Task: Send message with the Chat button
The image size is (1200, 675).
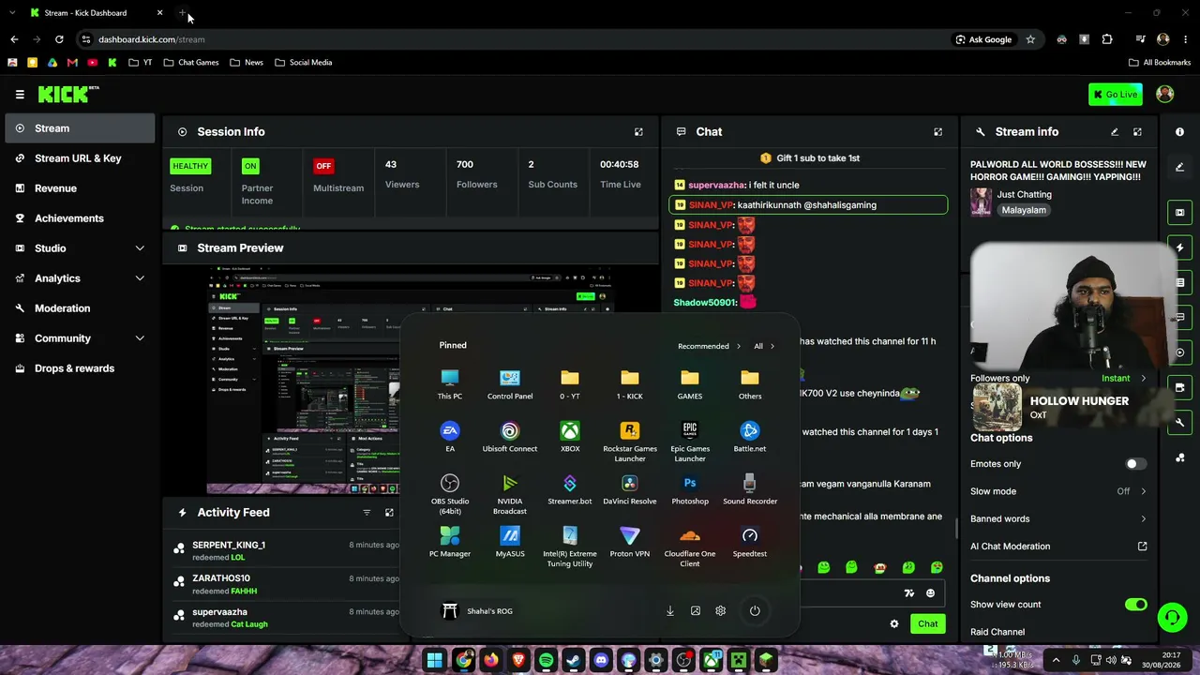Action: coord(927,624)
